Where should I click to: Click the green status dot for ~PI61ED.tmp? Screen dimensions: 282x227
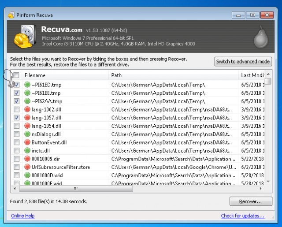27,85
